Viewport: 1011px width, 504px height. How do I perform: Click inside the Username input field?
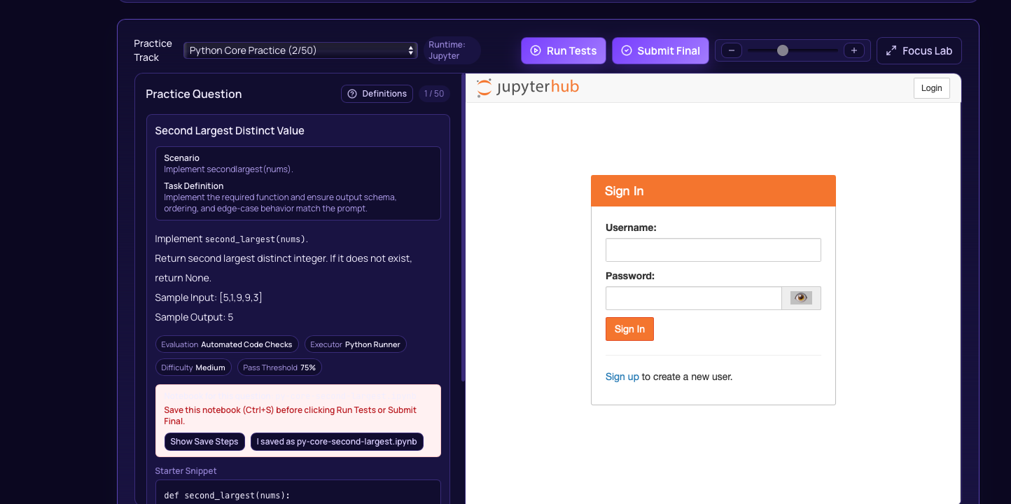click(x=713, y=250)
